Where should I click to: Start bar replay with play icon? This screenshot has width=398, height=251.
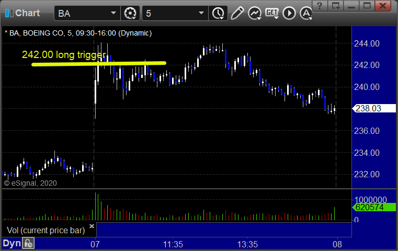coord(289,13)
